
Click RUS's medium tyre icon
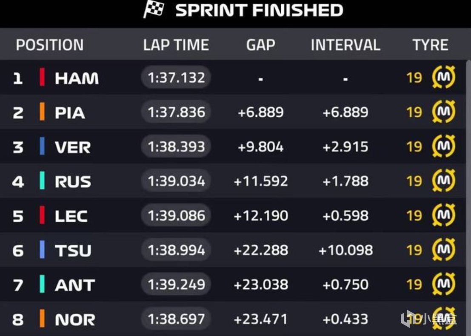pyautogui.click(x=443, y=181)
